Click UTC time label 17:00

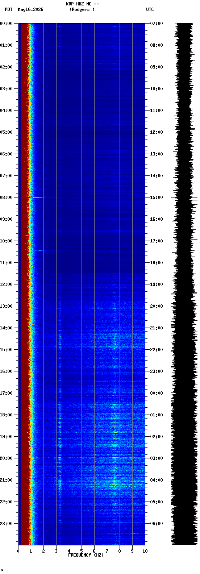click(x=157, y=241)
